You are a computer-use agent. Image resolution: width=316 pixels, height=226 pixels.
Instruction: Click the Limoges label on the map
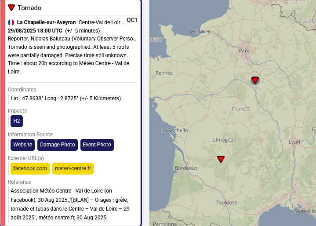tap(223, 140)
